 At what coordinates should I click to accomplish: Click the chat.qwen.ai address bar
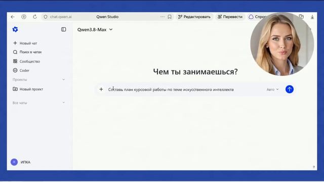[x=61, y=17]
